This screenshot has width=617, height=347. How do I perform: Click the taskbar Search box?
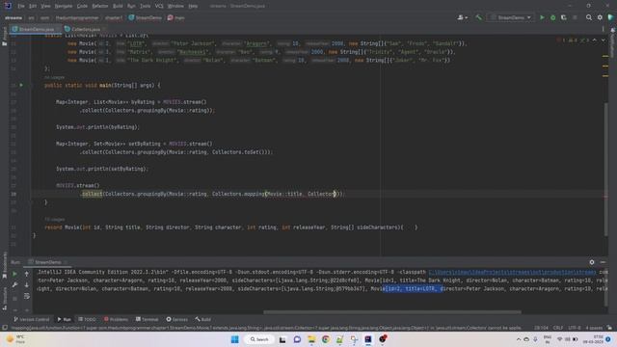(259, 339)
